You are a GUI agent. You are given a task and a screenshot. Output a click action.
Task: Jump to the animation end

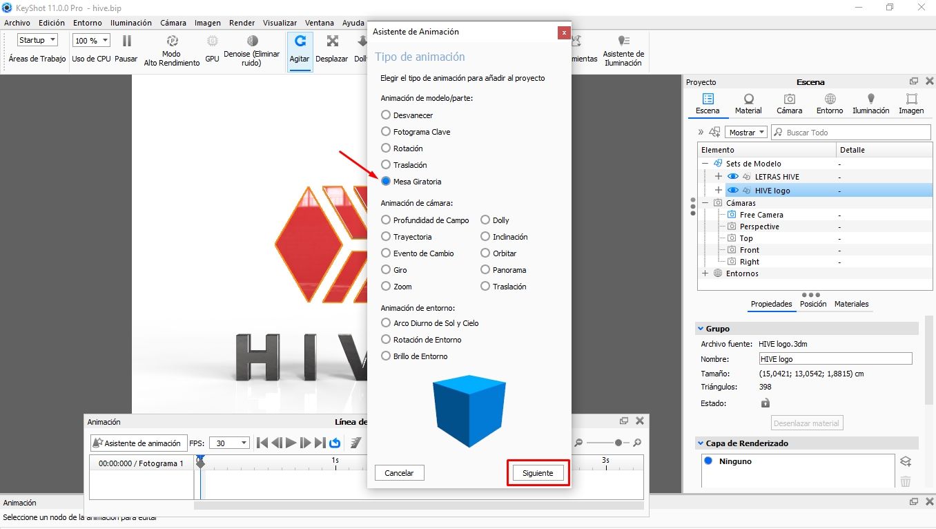(320, 443)
